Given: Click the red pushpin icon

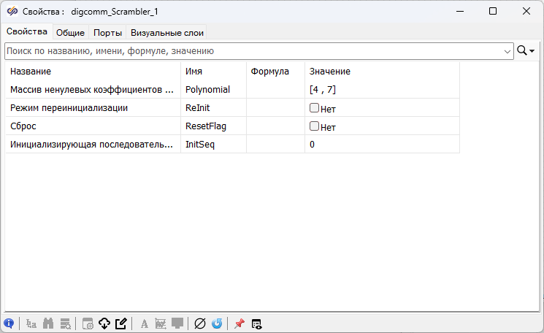Looking at the screenshot, I should [239, 324].
